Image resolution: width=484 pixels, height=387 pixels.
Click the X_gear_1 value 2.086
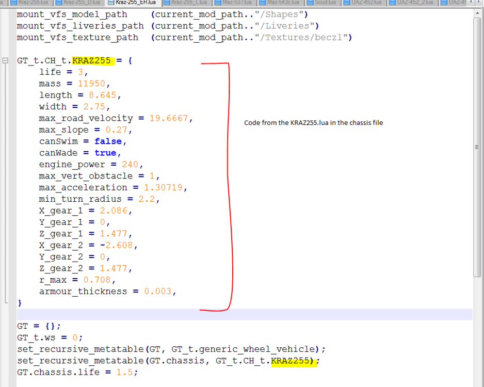tap(114, 211)
